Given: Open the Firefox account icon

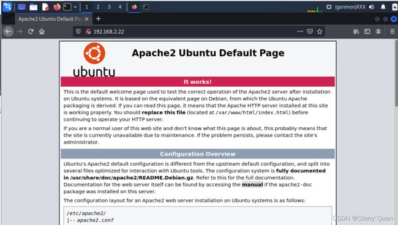Looking at the screenshot, I should pyautogui.click(x=378, y=31).
